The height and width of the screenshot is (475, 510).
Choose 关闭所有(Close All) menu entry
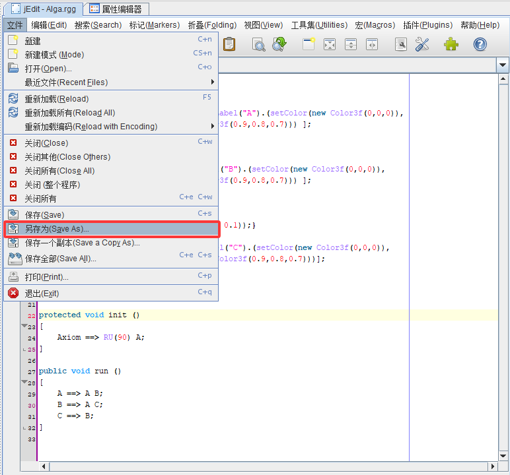tap(112, 171)
